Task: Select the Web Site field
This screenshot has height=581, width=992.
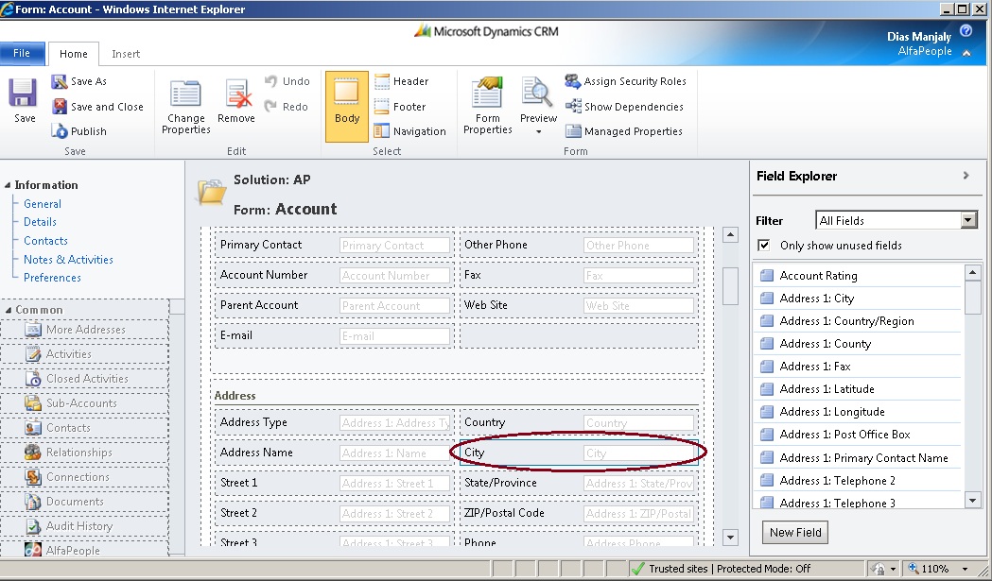Action: click(x=579, y=305)
